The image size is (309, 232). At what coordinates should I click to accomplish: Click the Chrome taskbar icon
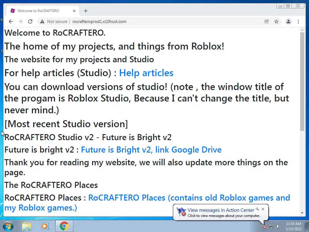click(x=64, y=226)
